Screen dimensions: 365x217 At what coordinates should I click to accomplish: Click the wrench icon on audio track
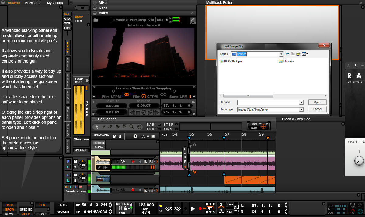click(x=99, y=167)
